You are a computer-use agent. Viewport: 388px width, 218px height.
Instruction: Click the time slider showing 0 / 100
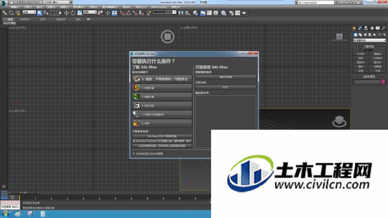tap(24, 192)
